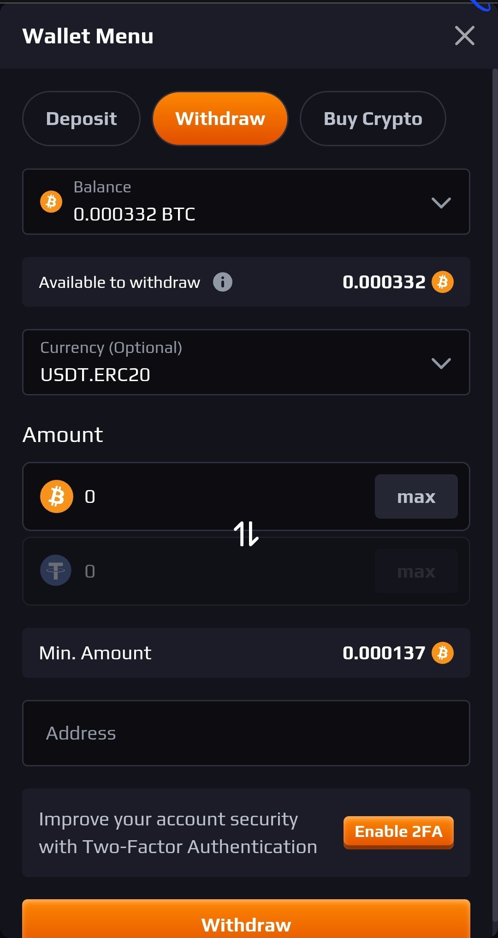Click the swap arrows between amount fields
Viewport: 498px width, 938px height.
pyautogui.click(x=246, y=534)
